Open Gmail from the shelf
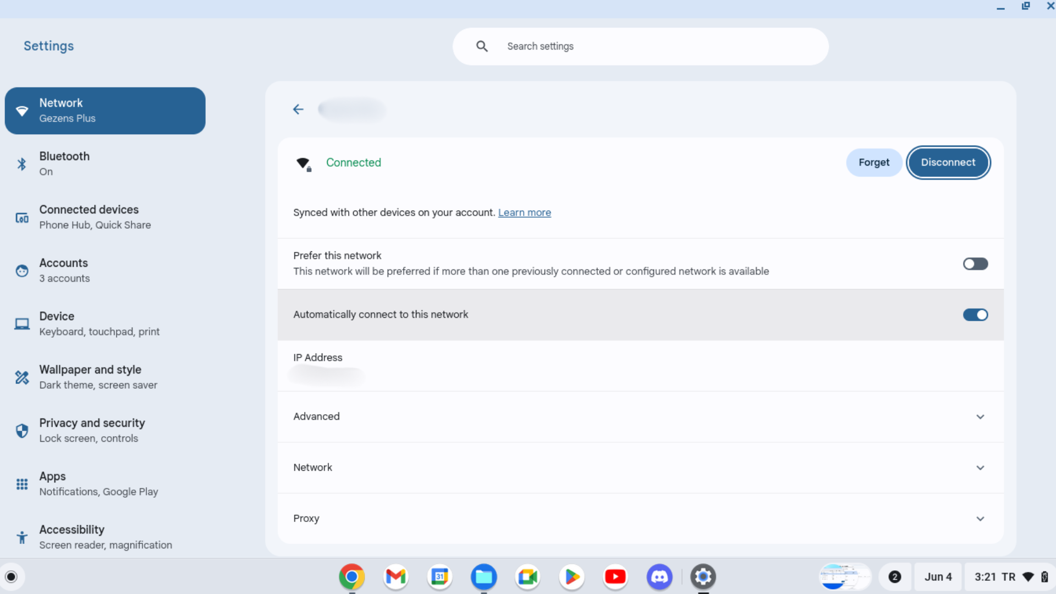Viewport: 1056px width, 594px height. point(396,576)
